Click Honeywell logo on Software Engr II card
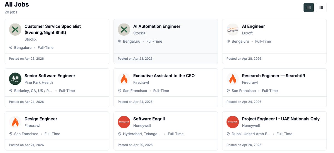 coord(124,122)
